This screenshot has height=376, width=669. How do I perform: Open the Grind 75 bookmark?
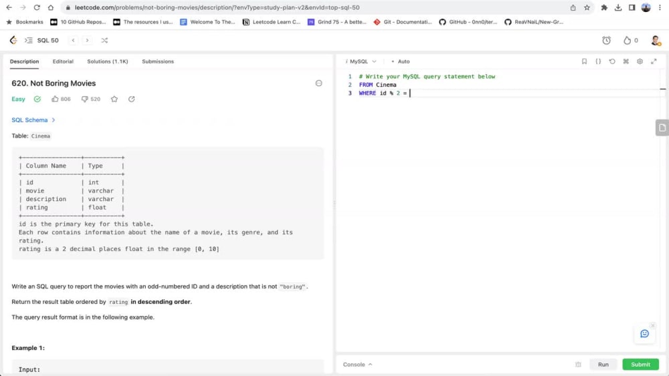click(337, 22)
